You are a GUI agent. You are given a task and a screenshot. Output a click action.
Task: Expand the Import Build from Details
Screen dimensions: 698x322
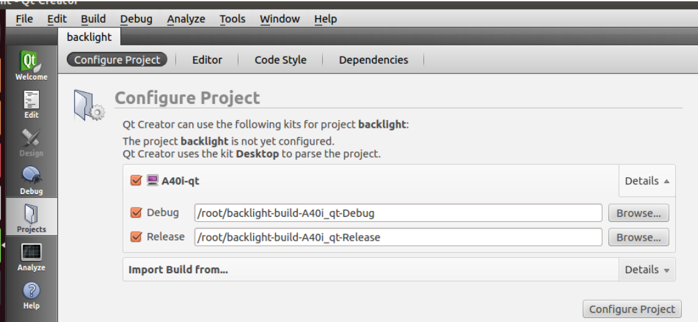[x=647, y=269]
